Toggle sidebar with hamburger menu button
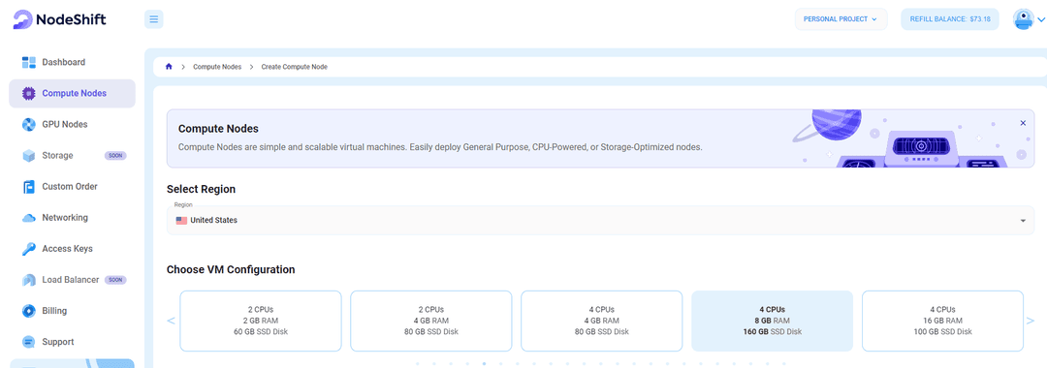This screenshot has height=368, width=1047. (x=153, y=19)
